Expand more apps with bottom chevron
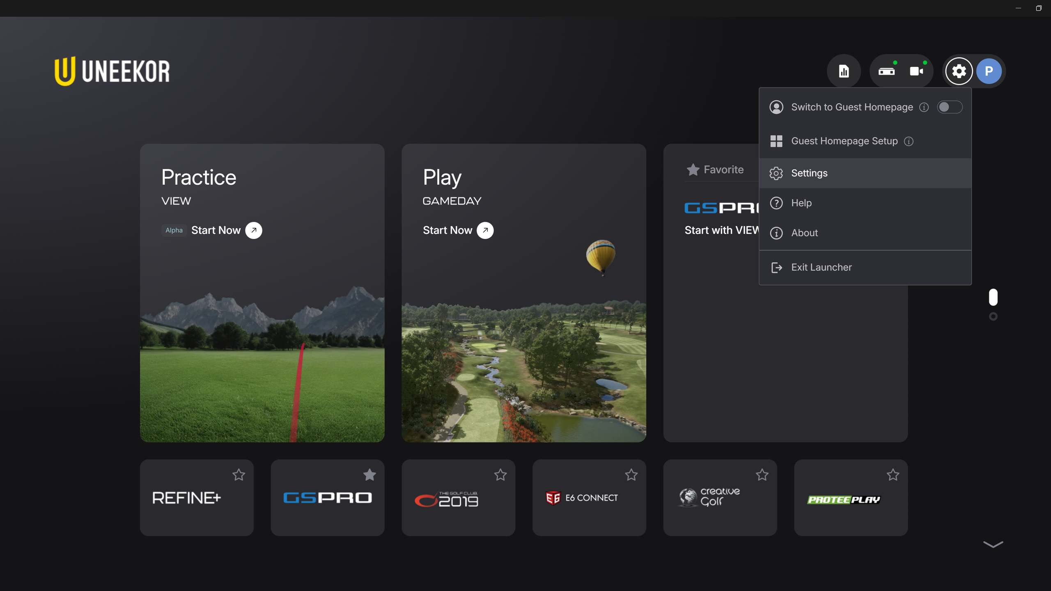 (993, 544)
